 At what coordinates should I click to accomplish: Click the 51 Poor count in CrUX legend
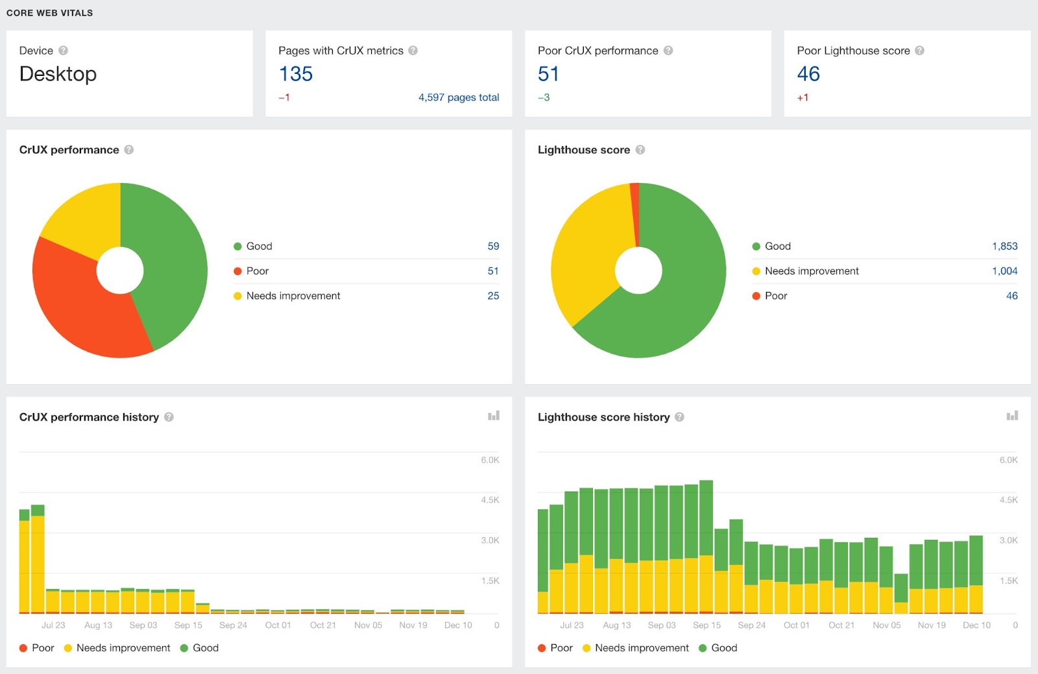pos(494,271)
